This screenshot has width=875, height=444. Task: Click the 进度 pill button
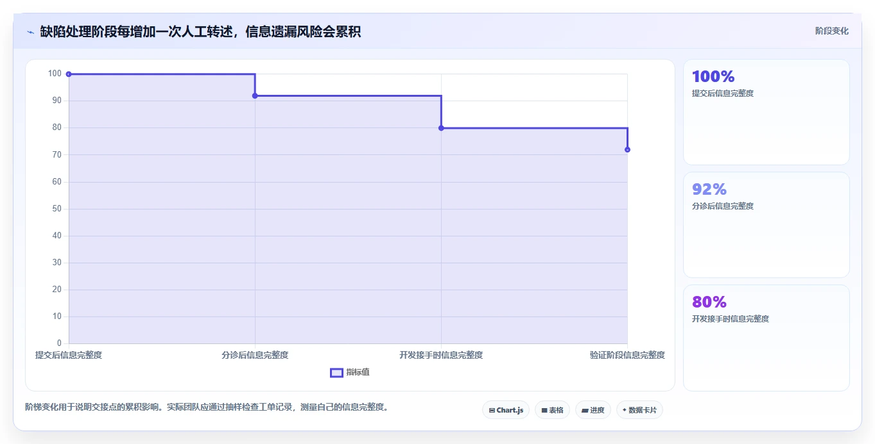593,410
